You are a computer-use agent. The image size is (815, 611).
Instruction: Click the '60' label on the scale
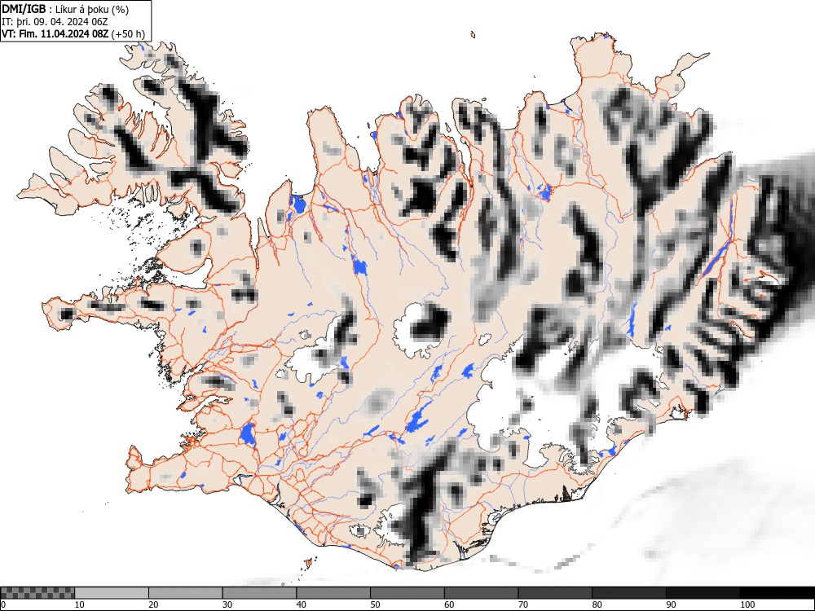coord(448,604)
